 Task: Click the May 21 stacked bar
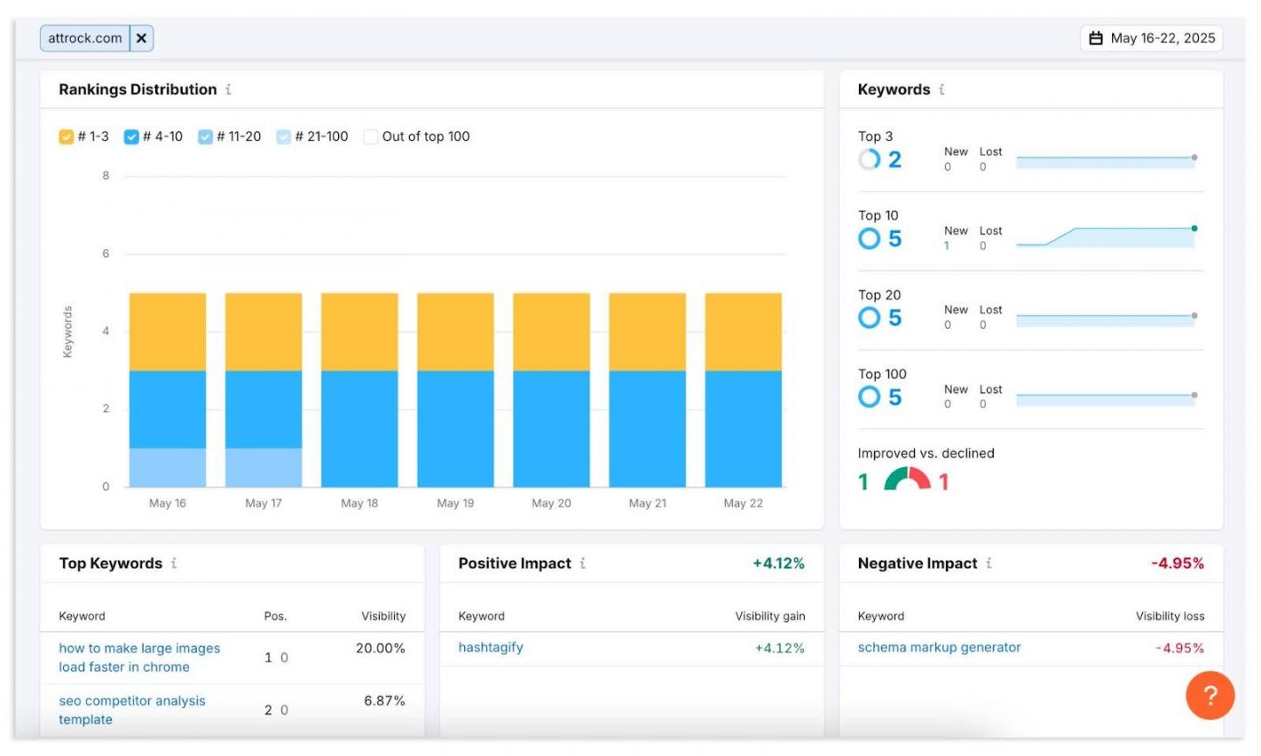tap(647, 390)
